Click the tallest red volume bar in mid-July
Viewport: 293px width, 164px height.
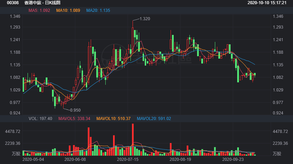tap(133, 140)
